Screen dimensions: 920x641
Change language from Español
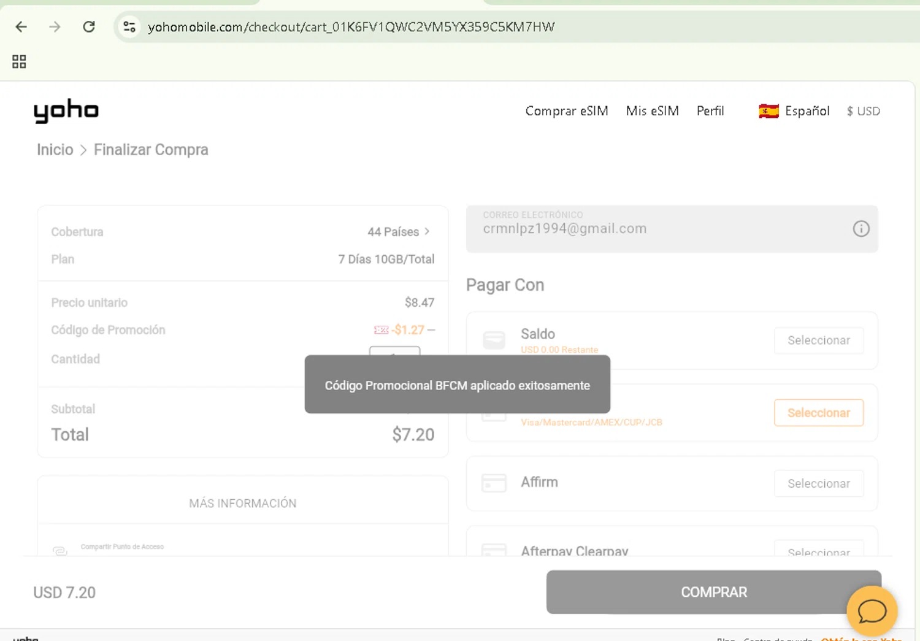tap(807, 111)
